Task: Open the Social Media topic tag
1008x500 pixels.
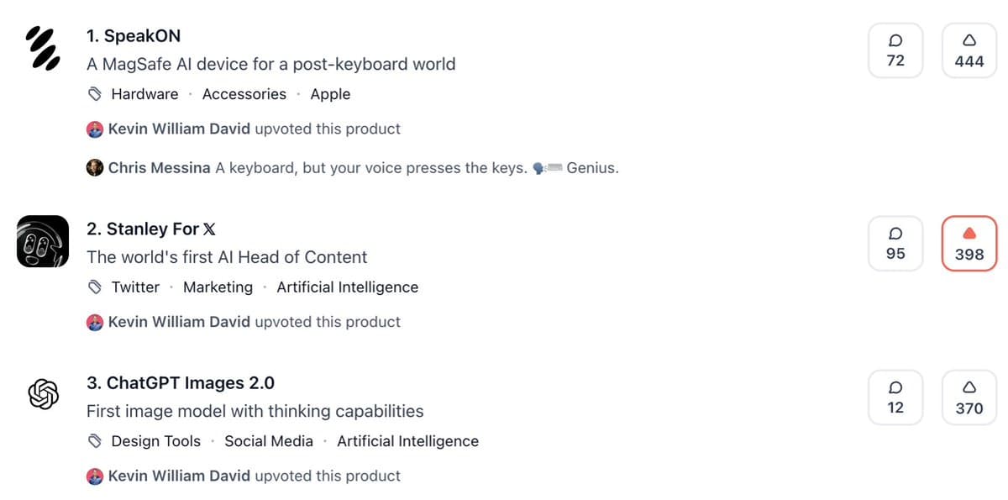Action: click(x=269, y=441)
